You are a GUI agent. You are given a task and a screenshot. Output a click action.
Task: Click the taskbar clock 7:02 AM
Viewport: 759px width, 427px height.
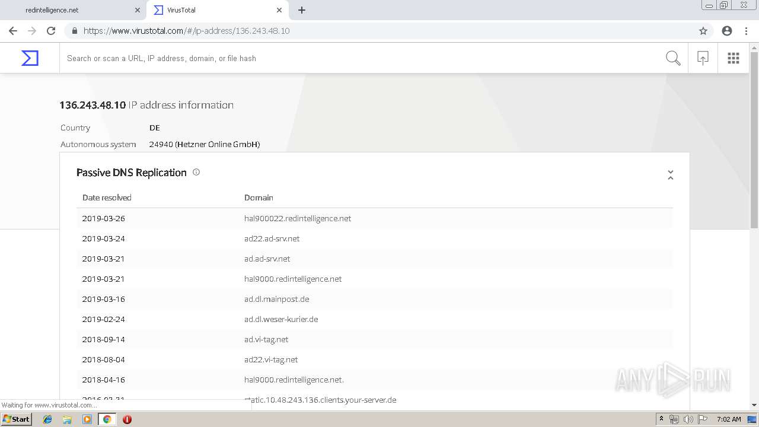729,419
